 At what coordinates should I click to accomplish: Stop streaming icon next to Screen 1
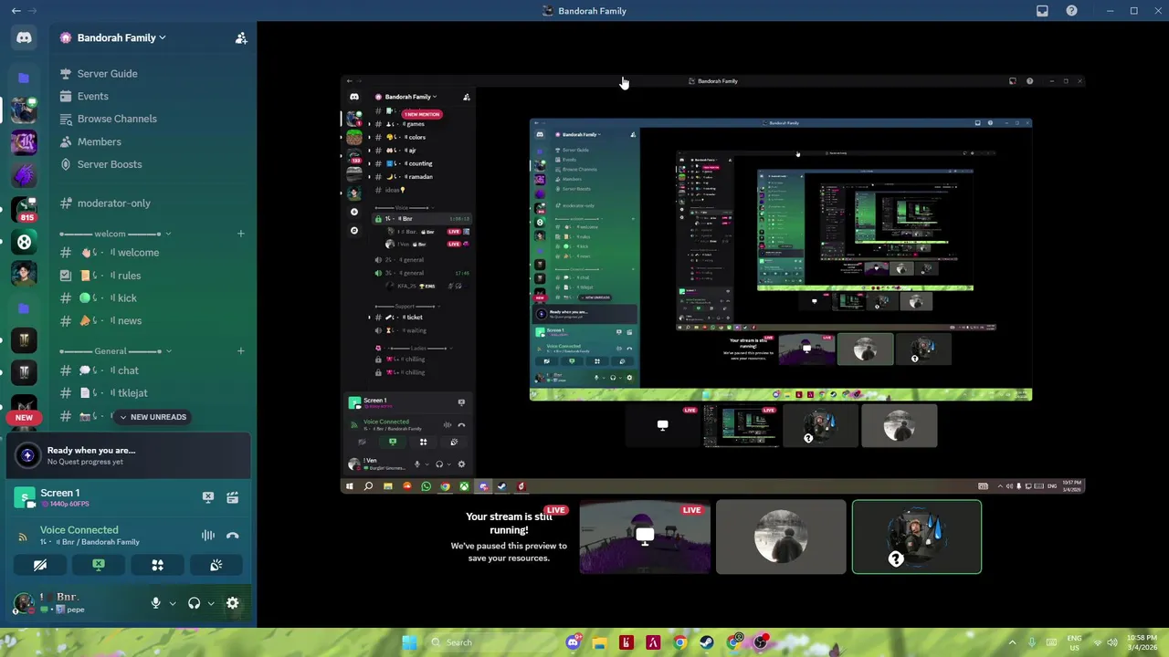coord(208,497)
